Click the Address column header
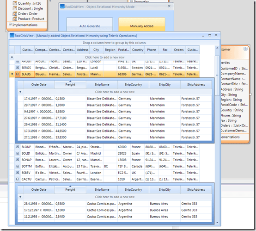 tap(83, 50)
